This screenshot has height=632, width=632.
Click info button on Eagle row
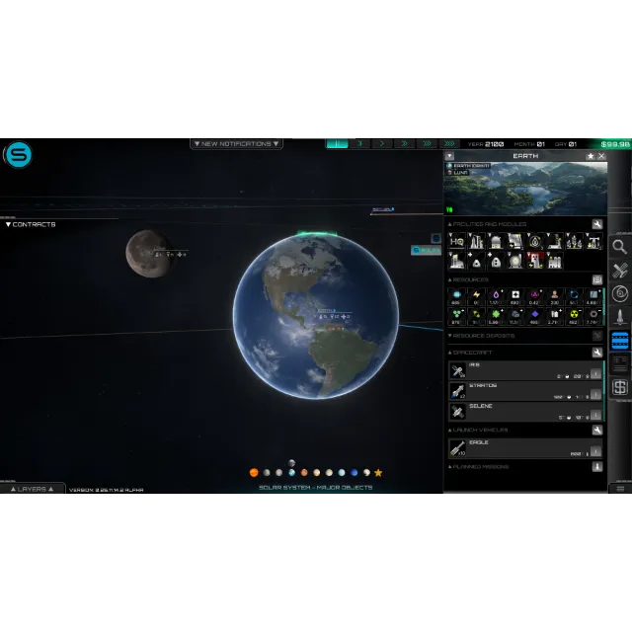tap(595, 451)
